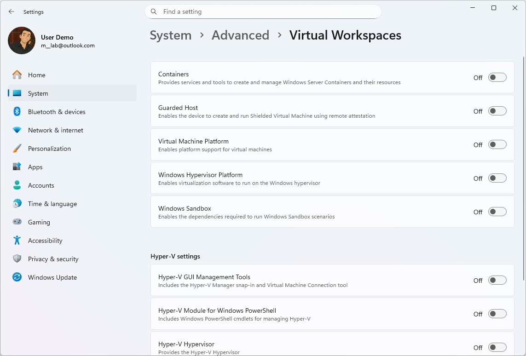Open Accessibility settings
526x356 pixels.
click(45, 240)
